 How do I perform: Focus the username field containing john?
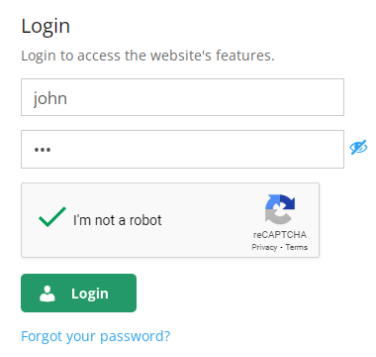click(182, 97)
